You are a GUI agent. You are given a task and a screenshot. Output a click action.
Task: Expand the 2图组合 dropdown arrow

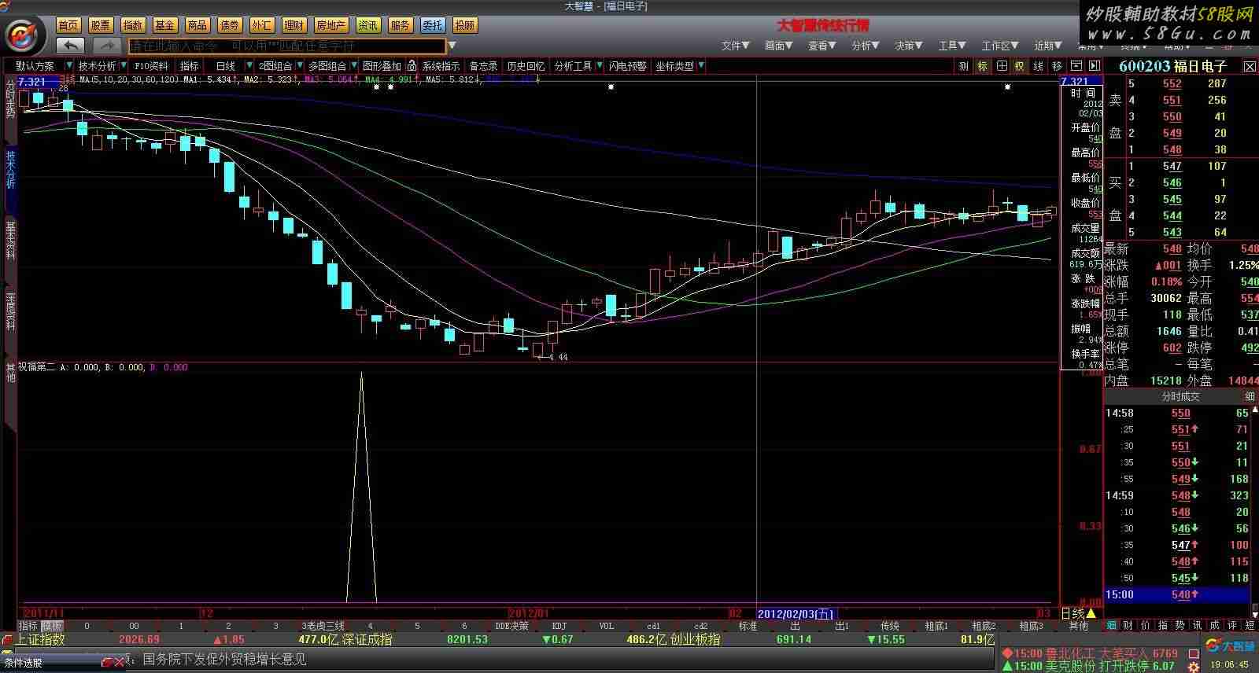pyautogui.click(x=299, y=66)
